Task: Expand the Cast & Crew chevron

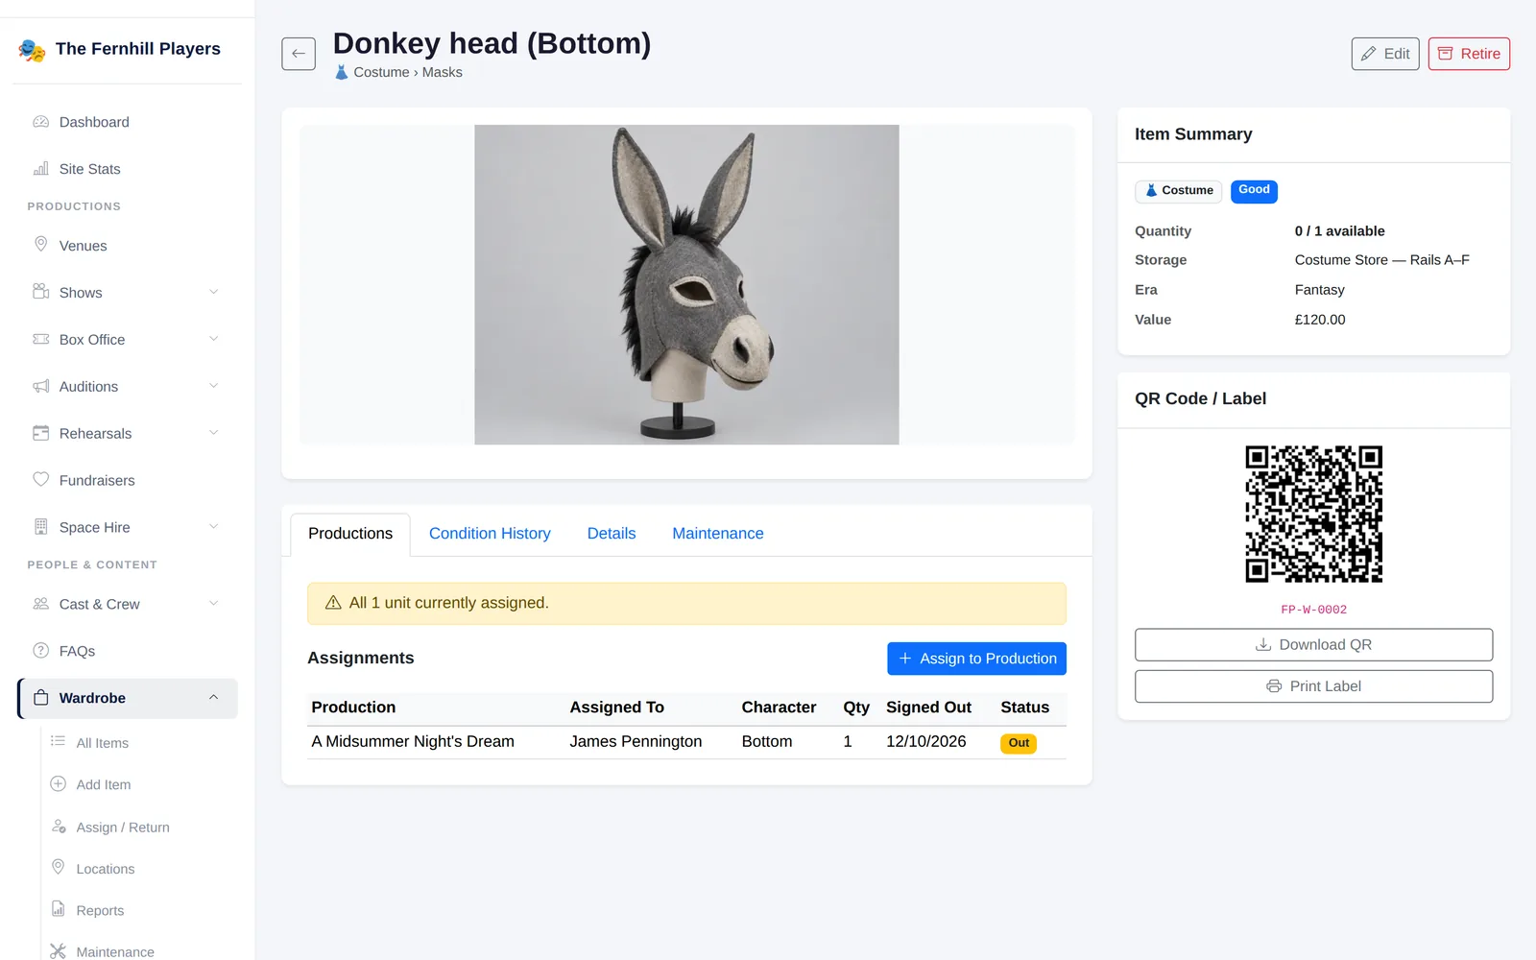Action: pos(214,603)
